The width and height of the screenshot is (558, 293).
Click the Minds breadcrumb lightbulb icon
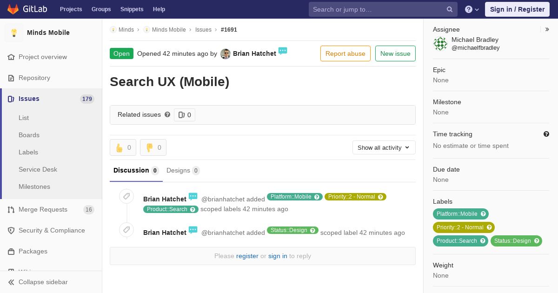113,29
